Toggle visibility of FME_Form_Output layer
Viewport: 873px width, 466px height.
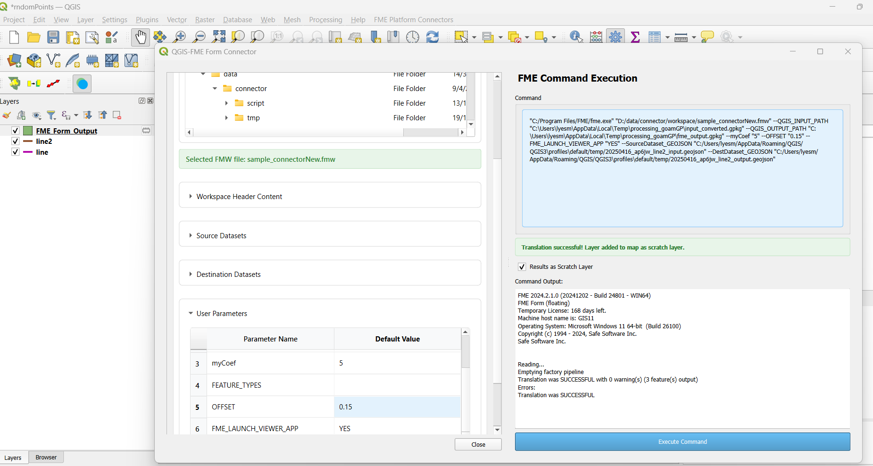click(15, 131)
